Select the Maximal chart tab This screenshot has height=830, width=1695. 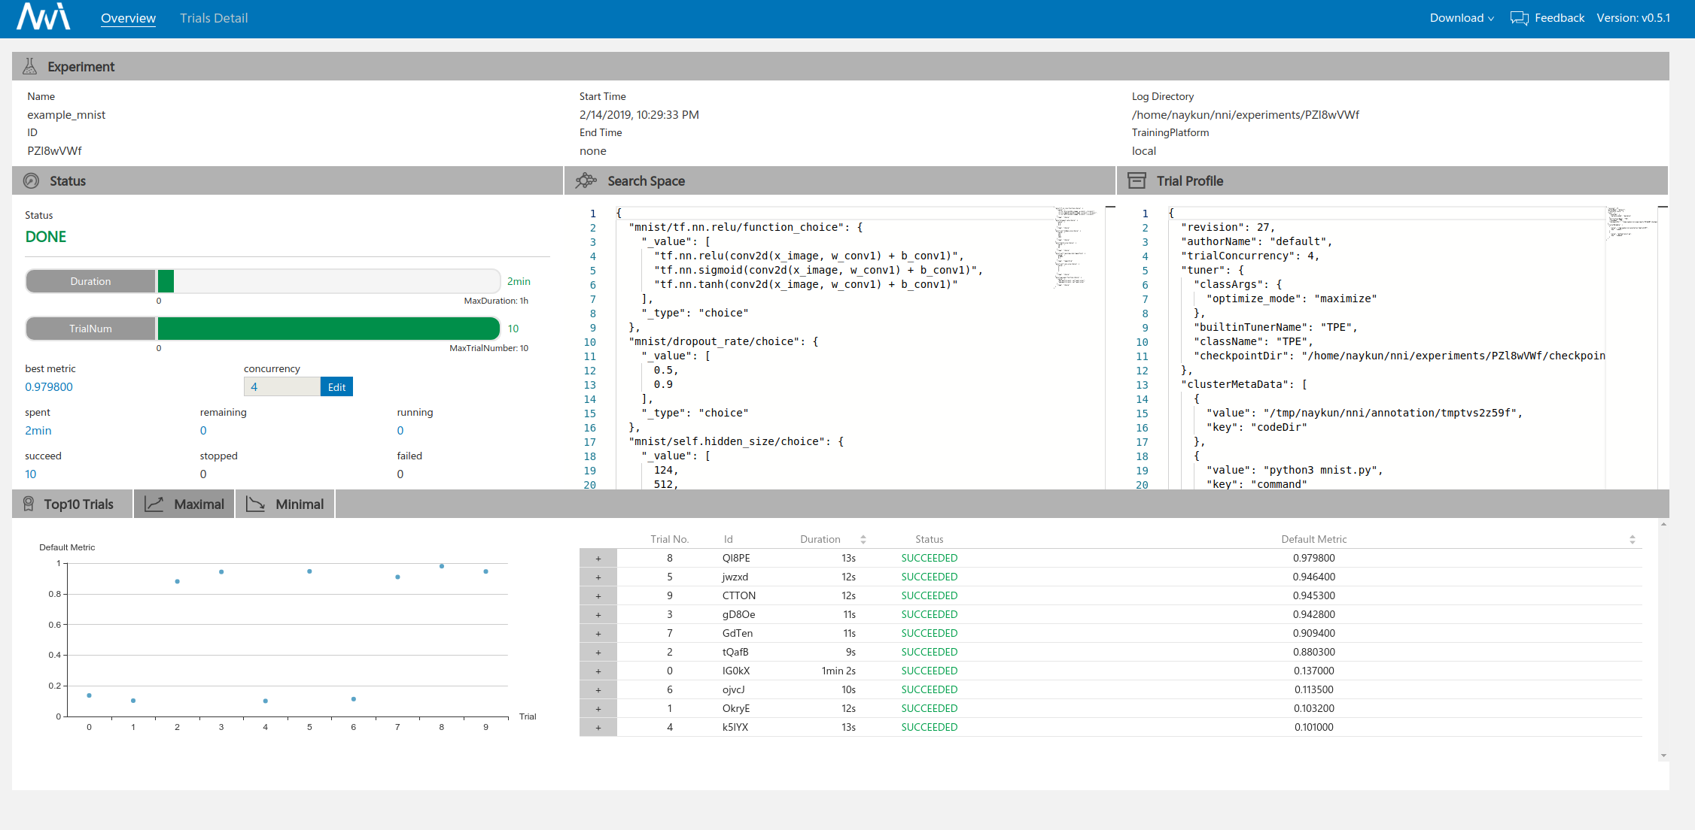(184, 504)
